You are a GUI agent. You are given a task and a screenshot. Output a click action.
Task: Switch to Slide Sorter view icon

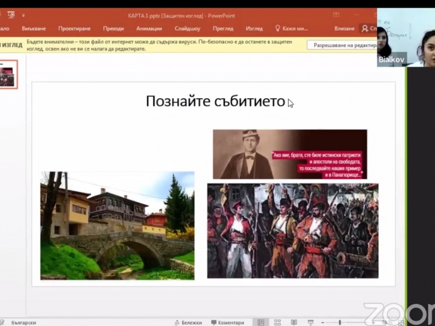pos(277,322)
